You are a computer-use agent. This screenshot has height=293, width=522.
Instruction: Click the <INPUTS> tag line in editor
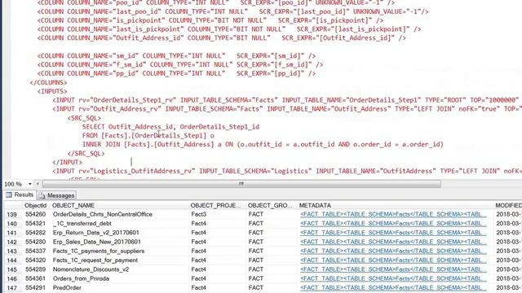(x=52, y=91)
